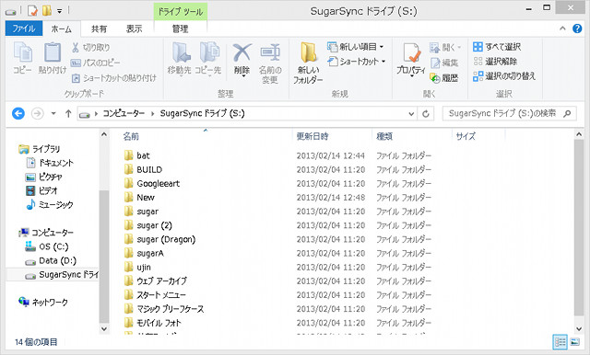Switch to the Share (共有) tab

point(99,29)
